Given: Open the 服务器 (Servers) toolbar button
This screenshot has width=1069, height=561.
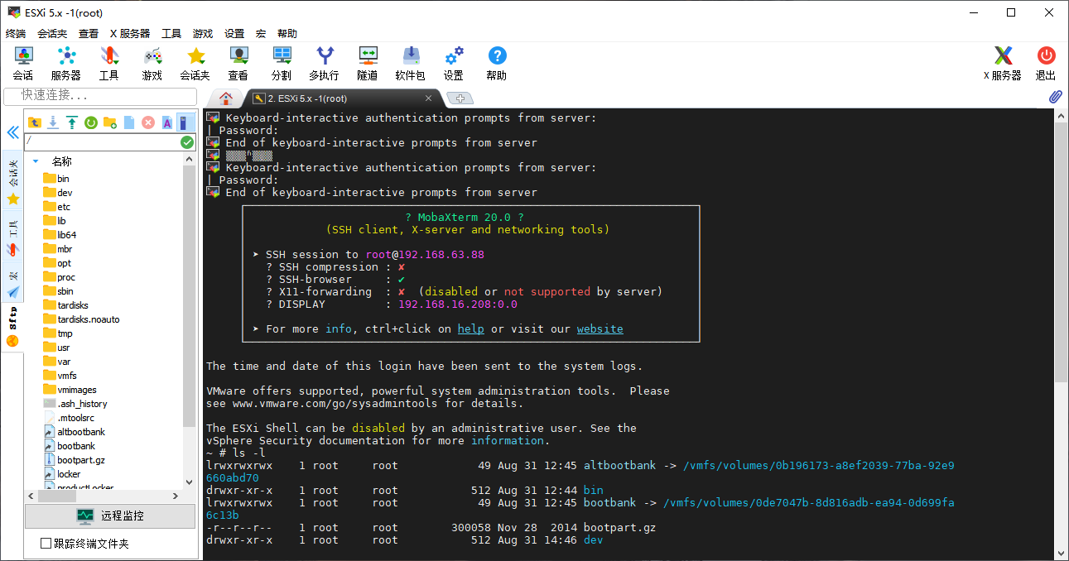Looking at the screenshot, I should pyautogui.click(x=66, y=64).
